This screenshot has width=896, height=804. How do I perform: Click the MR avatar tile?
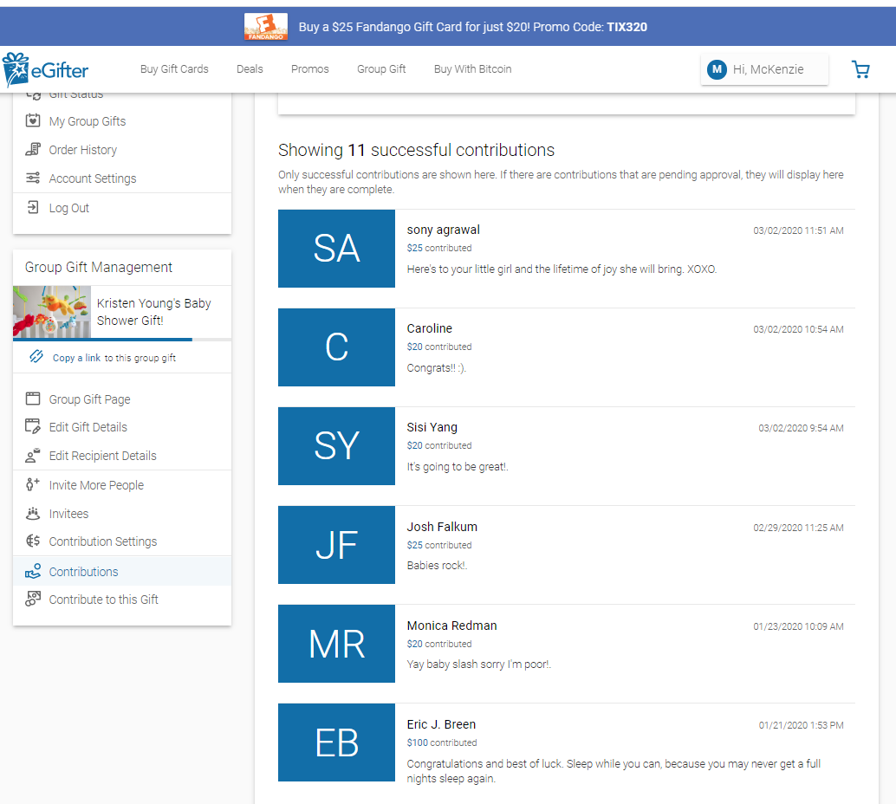(336, 644)
